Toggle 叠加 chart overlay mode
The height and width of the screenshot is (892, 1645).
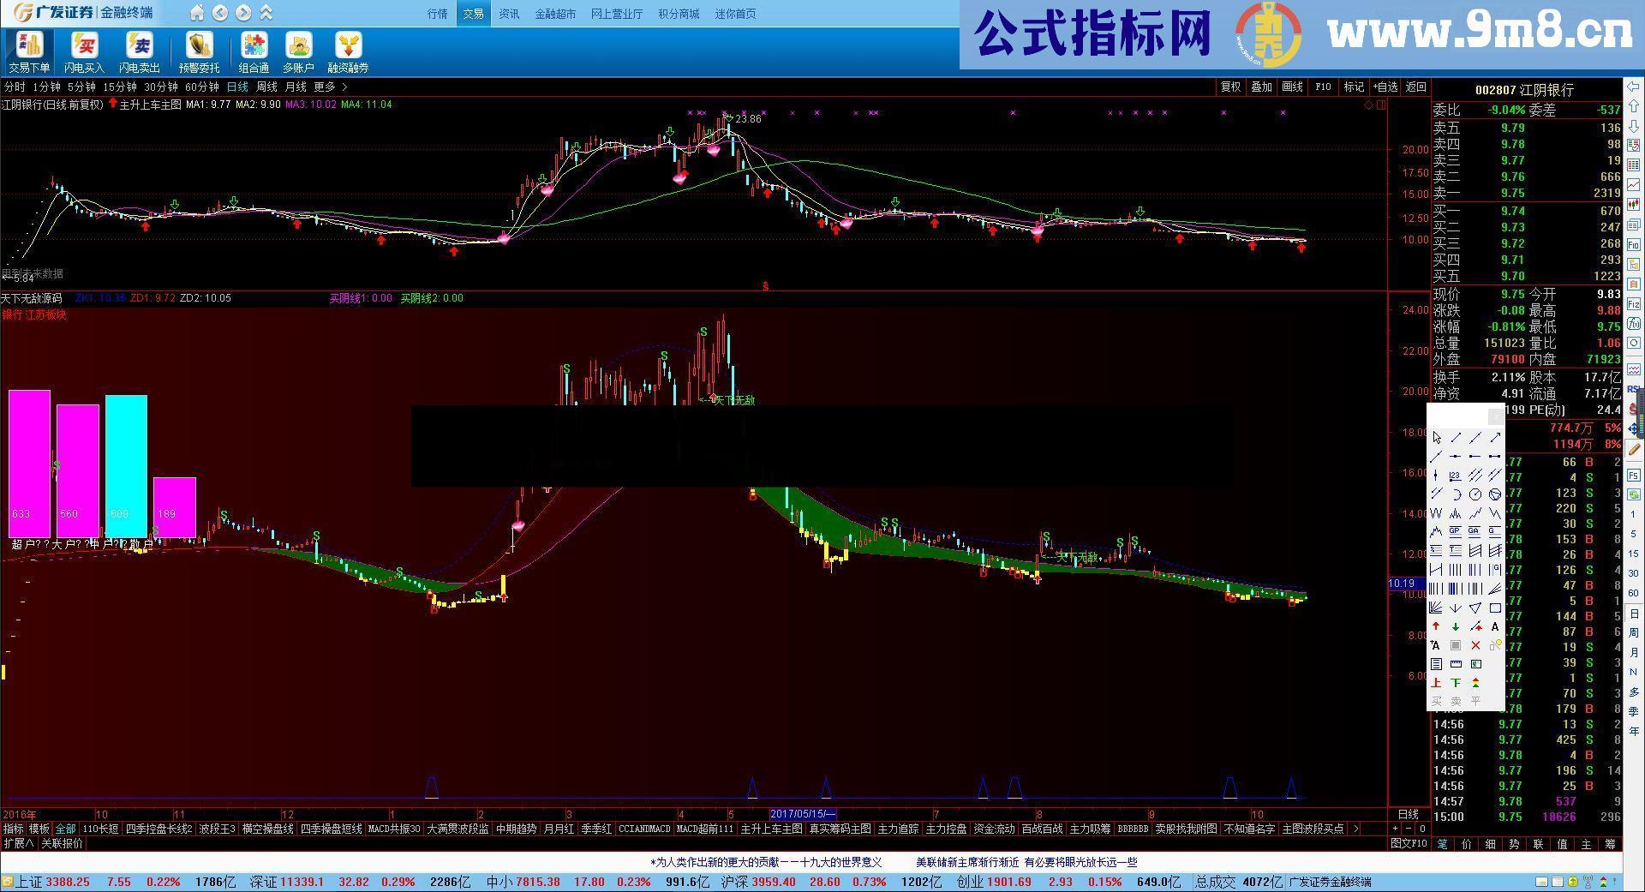click(x=1260, y=87)
